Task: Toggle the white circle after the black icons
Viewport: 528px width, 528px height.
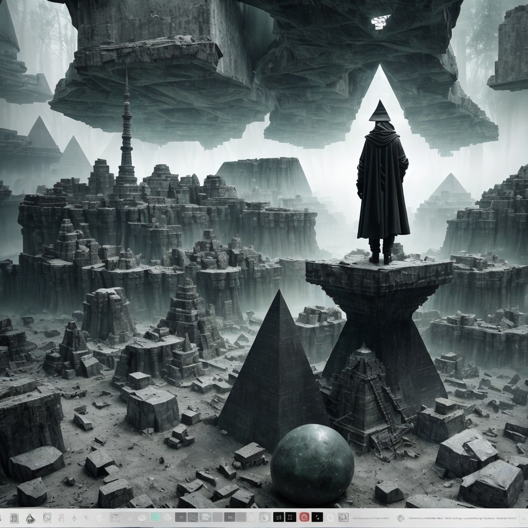Action: coord(331,518)
